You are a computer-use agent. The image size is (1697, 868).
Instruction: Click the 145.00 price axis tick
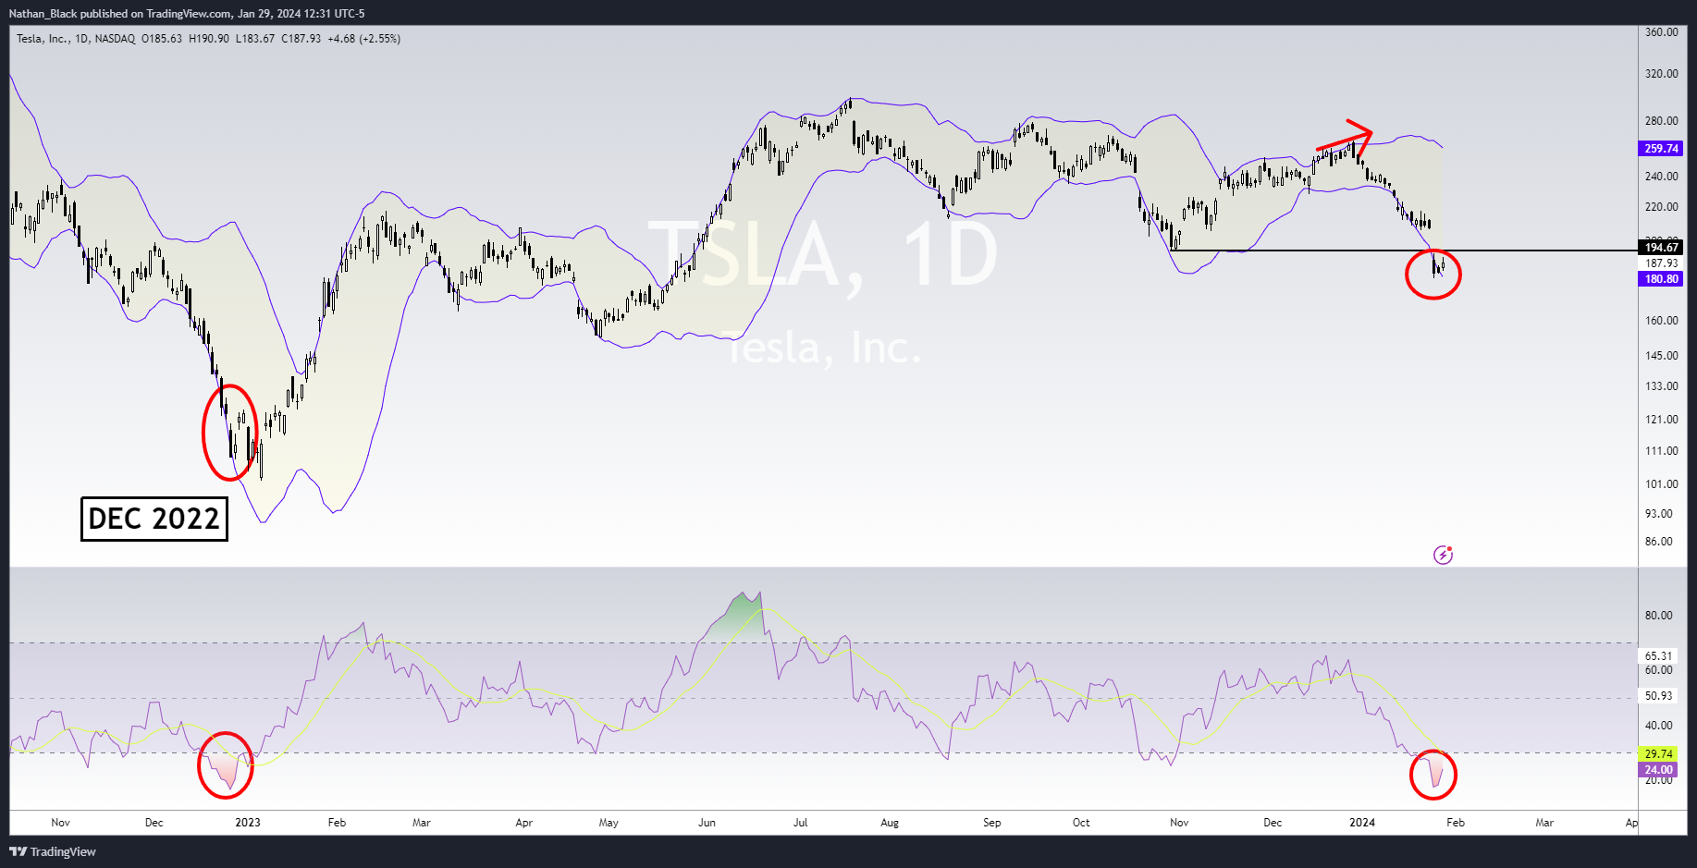click(x=1661, y=356)
